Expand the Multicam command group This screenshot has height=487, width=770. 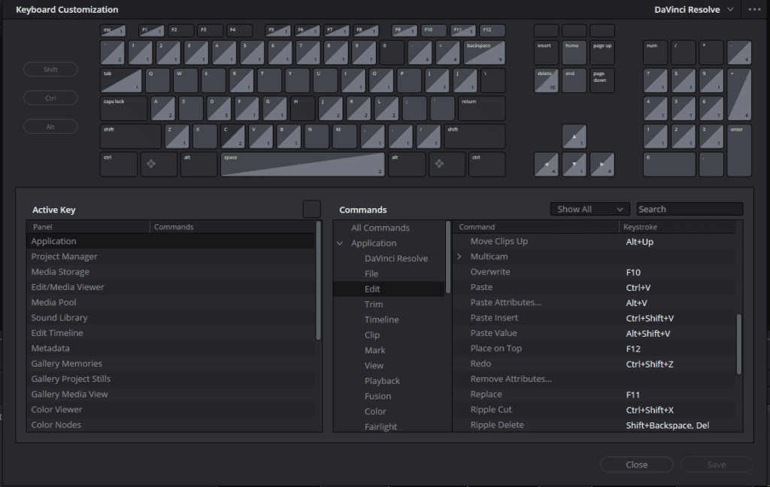tap(459, 257)
